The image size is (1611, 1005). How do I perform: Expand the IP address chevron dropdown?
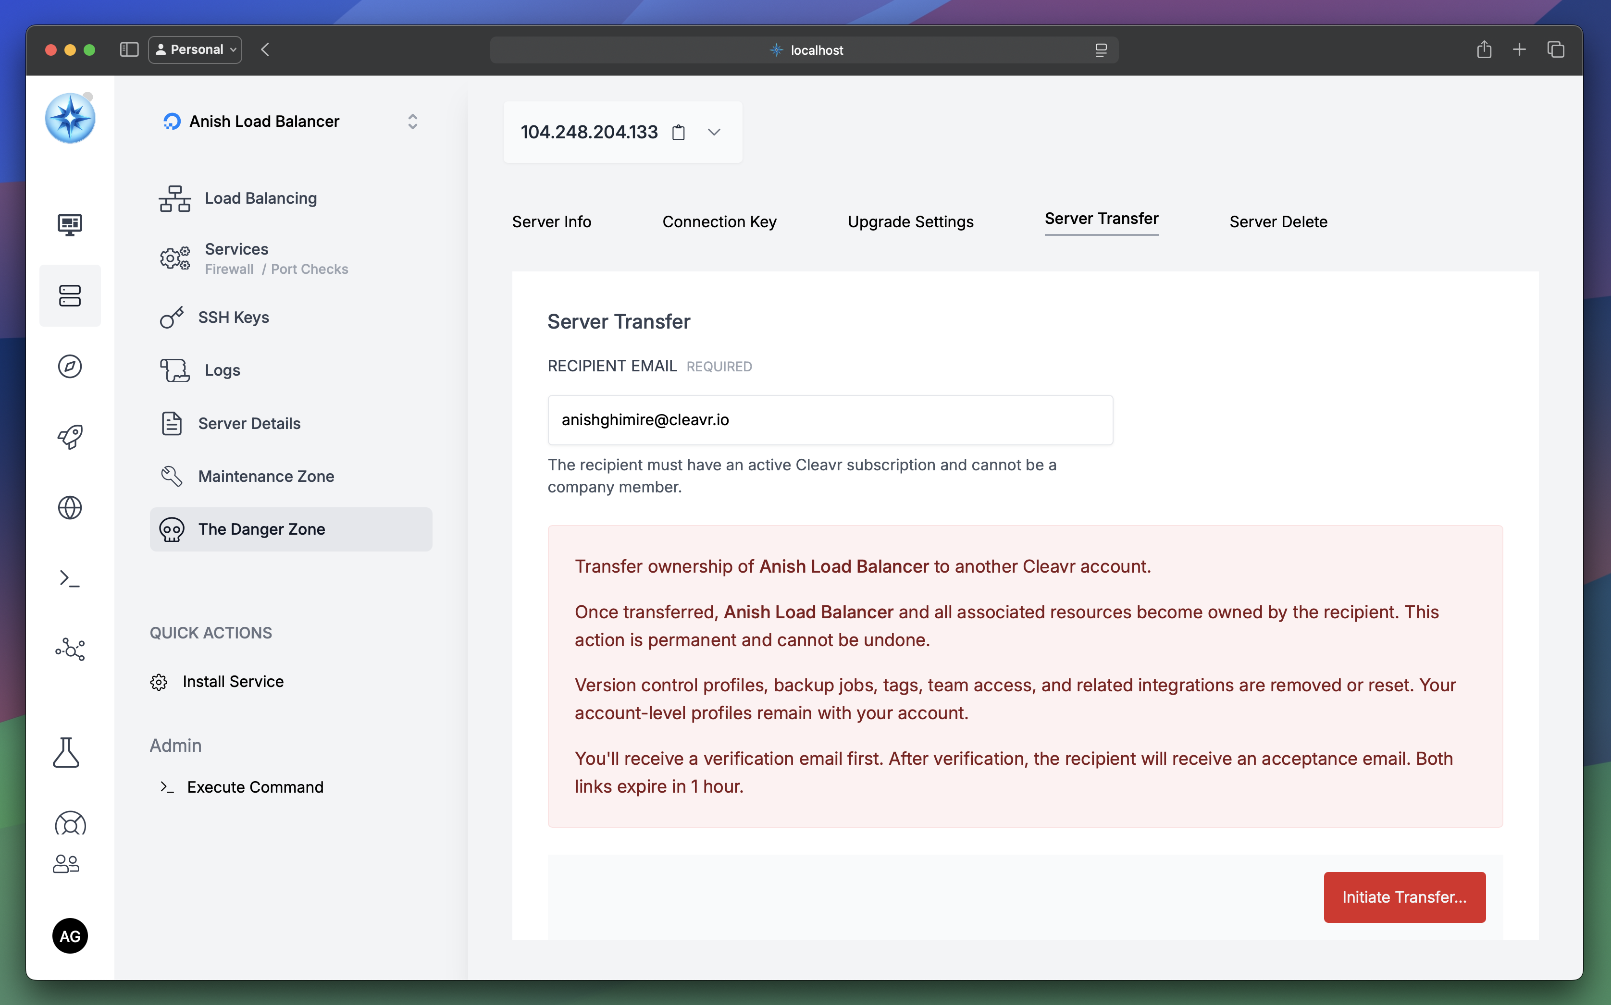[x=714, y=132]
